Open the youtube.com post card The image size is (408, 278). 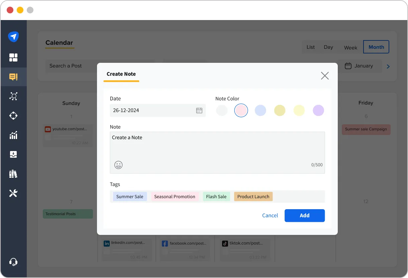[68, 136]
